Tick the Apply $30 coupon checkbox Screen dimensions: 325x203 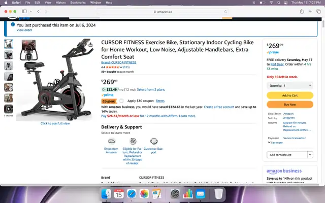click(x=121, y=101)
